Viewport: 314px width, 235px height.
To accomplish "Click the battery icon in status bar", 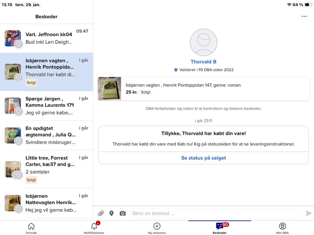I will (x=308, y=5).
